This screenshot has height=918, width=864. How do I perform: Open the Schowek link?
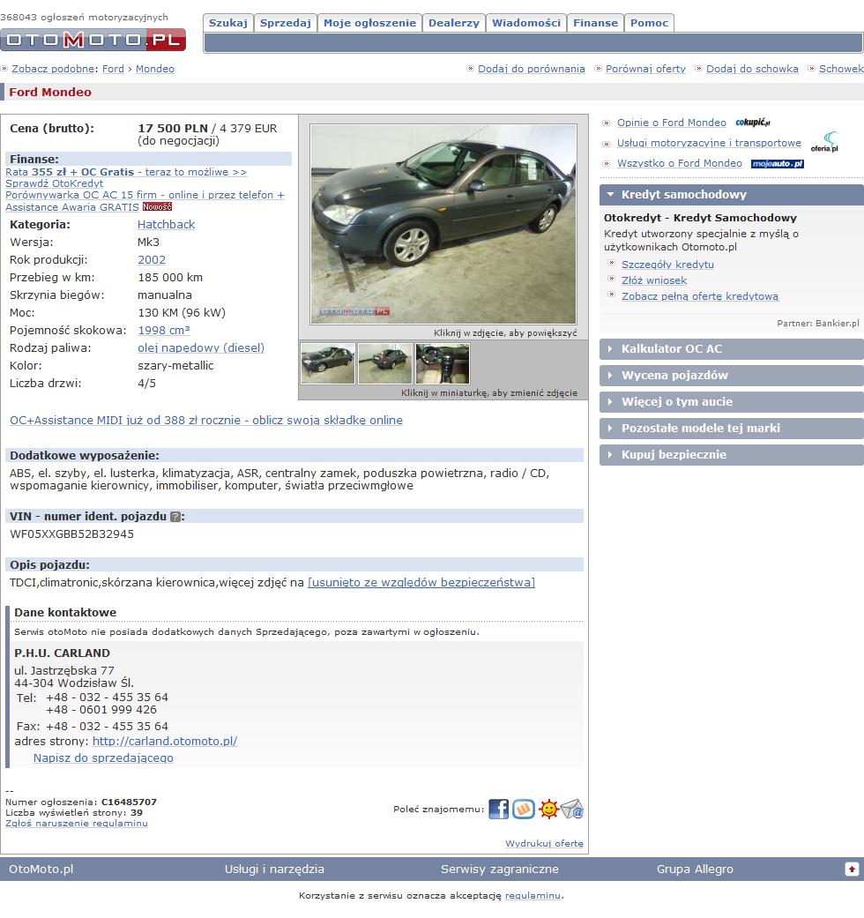841,69
